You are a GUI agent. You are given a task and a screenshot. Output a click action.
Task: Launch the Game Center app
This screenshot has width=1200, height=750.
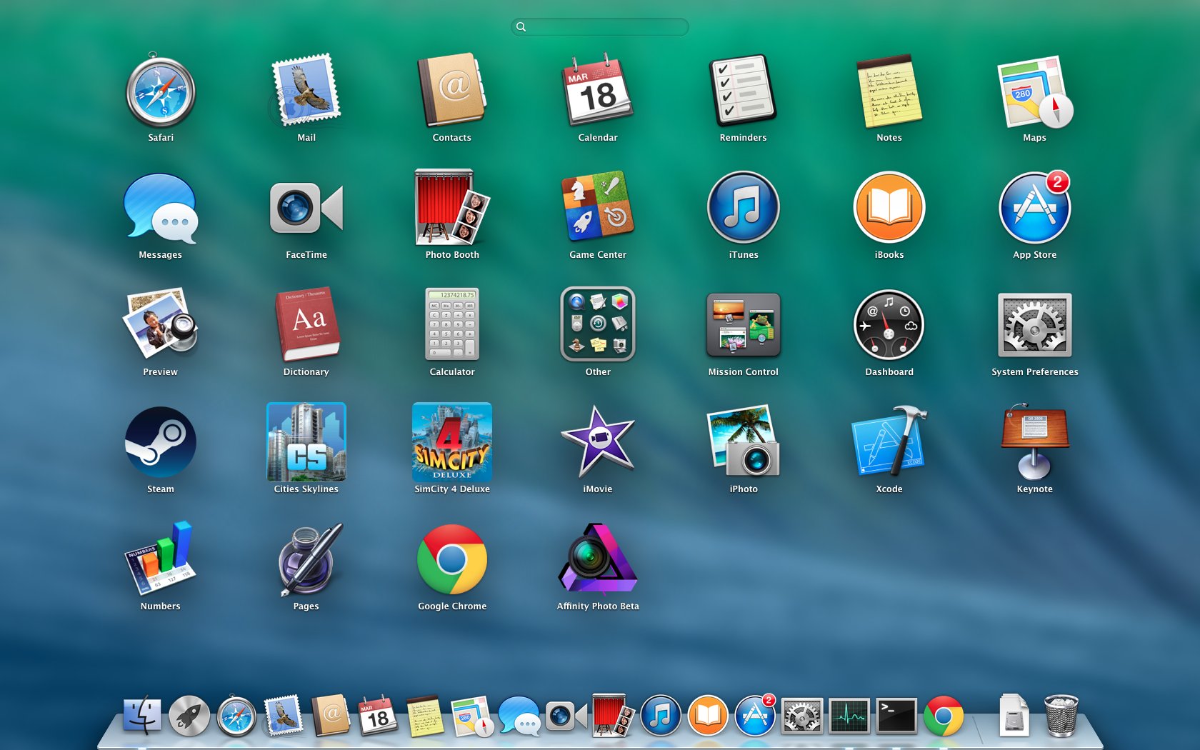[598, 207]
